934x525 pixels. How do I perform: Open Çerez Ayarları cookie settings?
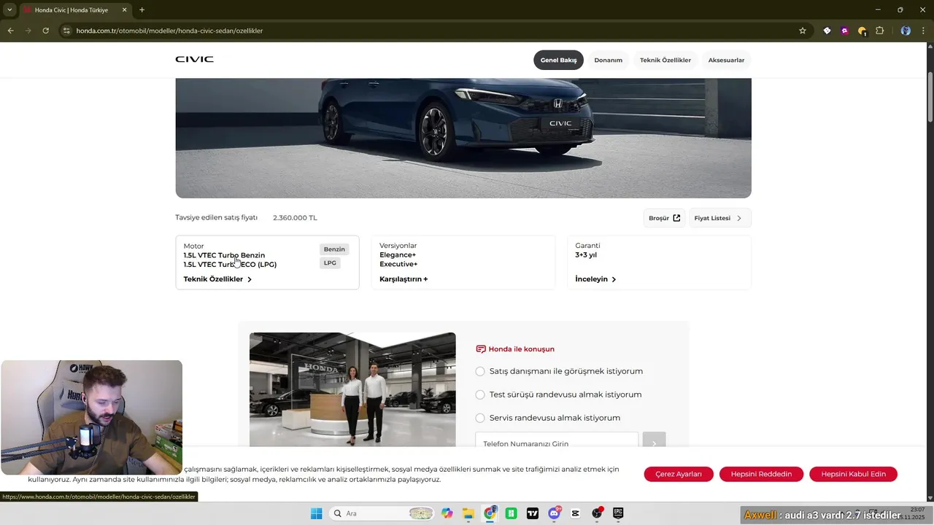click(679, 474)
